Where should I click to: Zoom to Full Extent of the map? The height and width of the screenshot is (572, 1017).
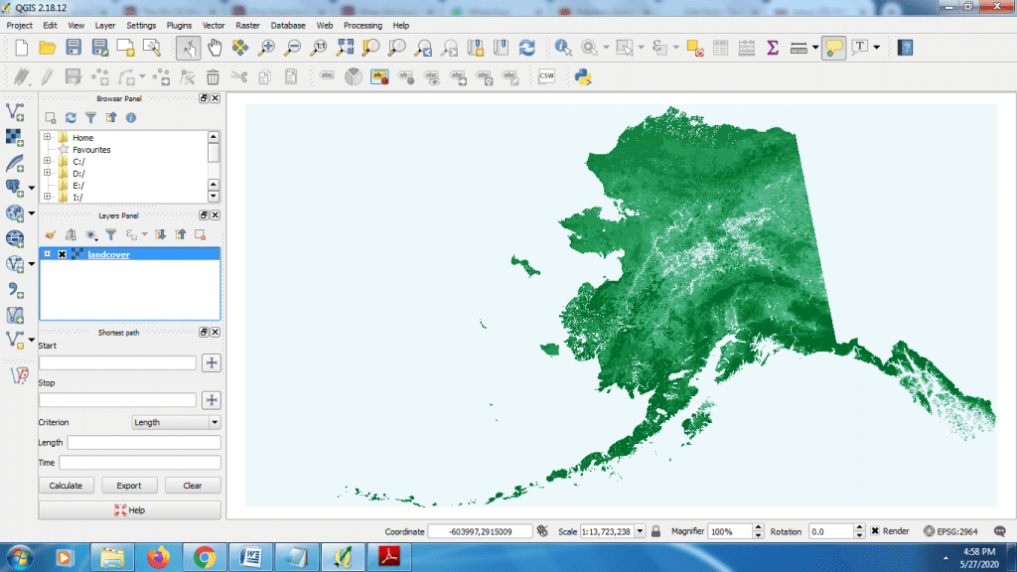(x=343, y=47)
